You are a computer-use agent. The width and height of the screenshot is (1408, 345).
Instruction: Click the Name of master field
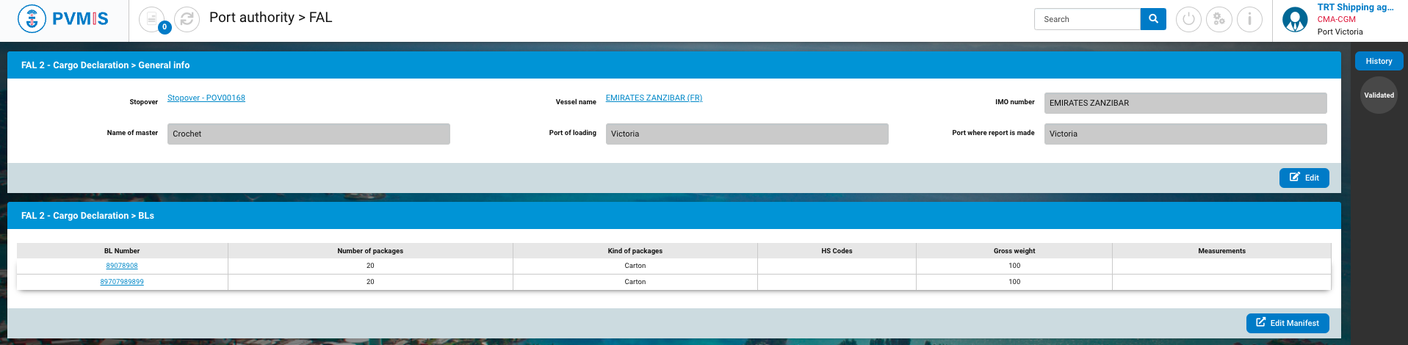[x=308, y=134]
